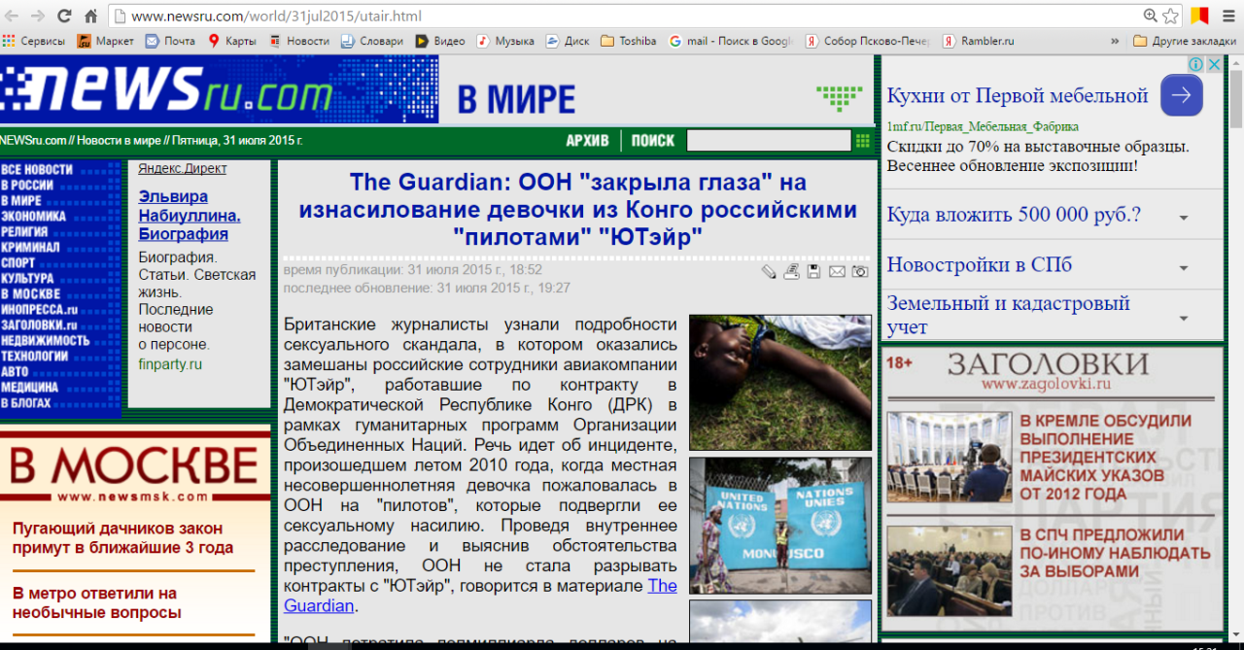Open the Toshiba bookmarks folder
The width and height of the screenshot is (1244, 650).
click(629, 41)
